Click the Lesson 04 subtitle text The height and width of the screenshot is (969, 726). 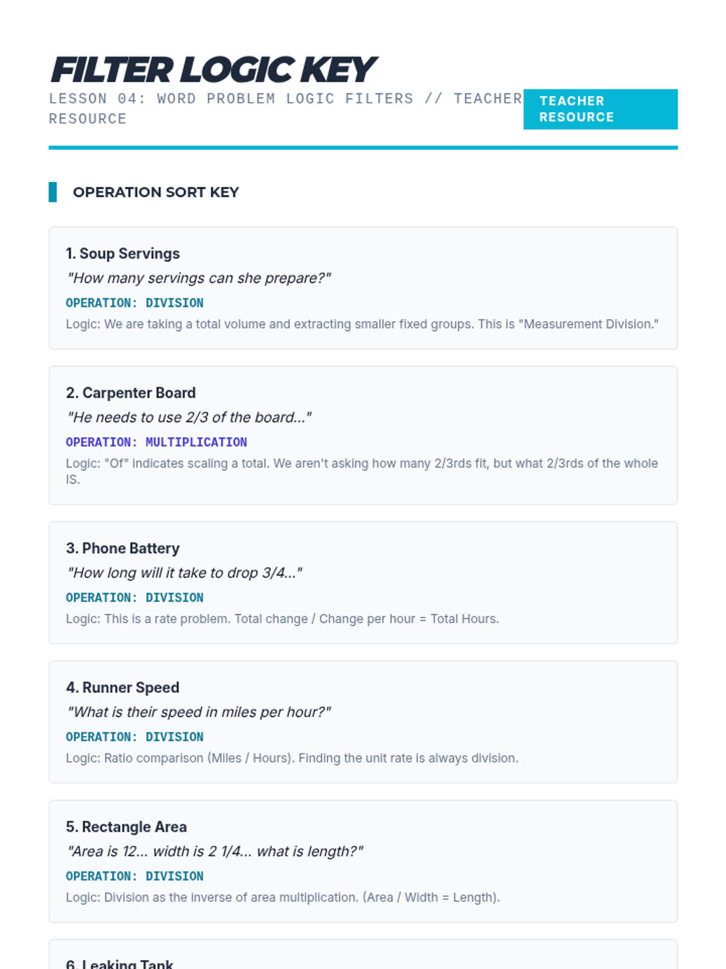click(x=286, y=108)
